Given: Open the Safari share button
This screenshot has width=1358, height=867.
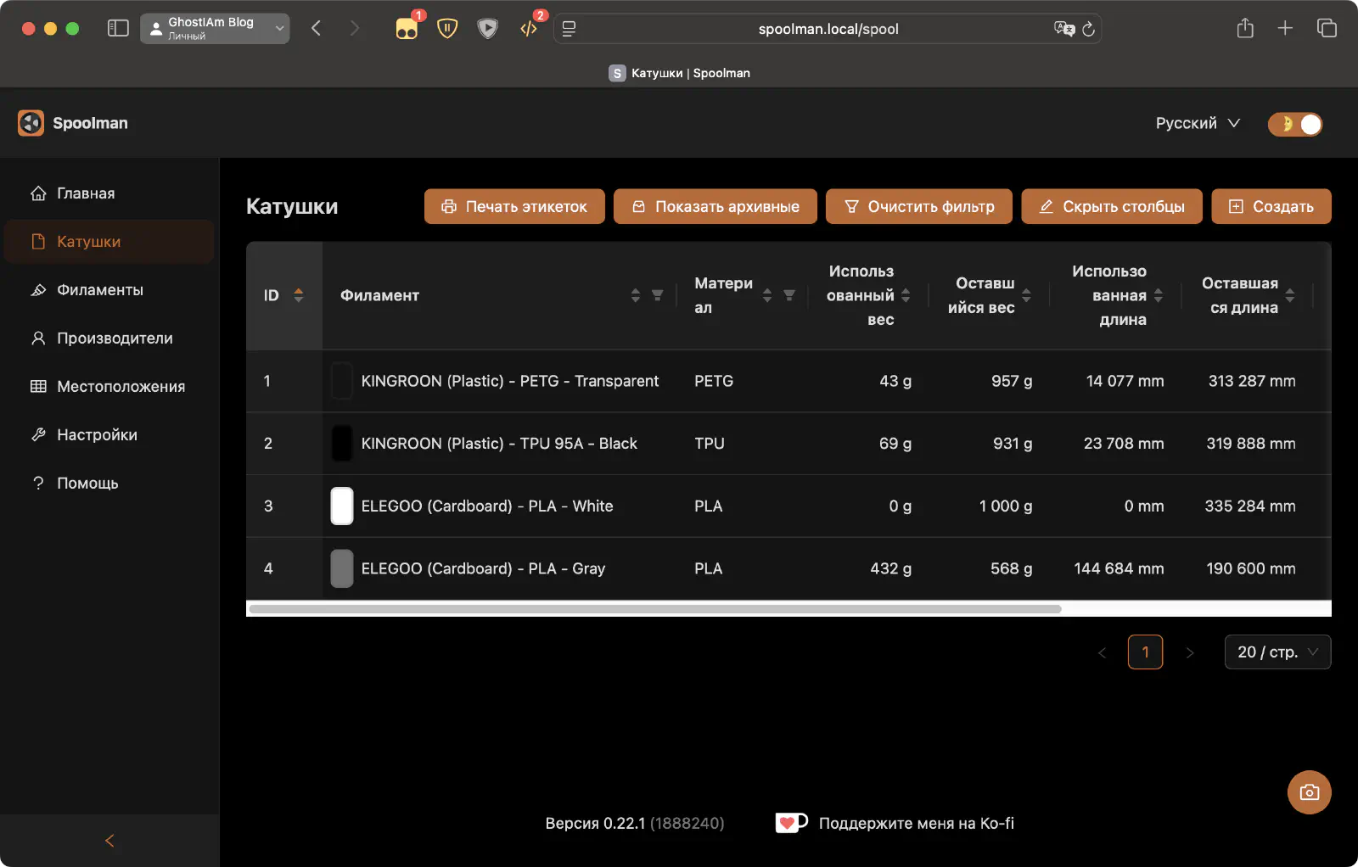Looking at the screenshot, I should pyautogui.click(x=1245, y=29).
